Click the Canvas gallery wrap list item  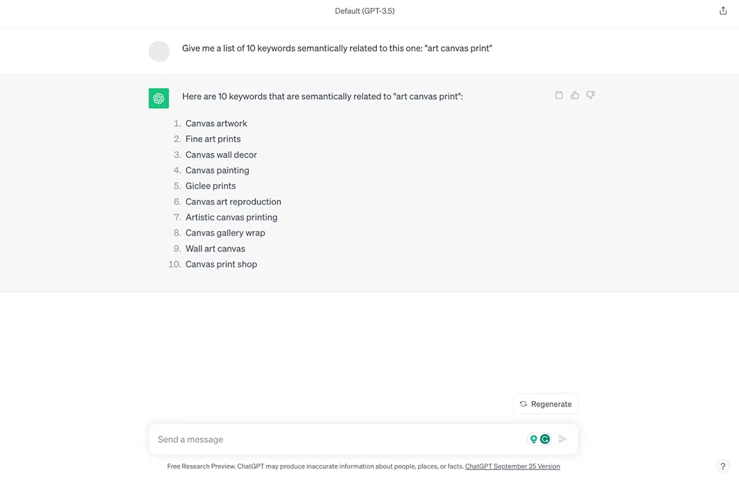click(x=225, y=233)
